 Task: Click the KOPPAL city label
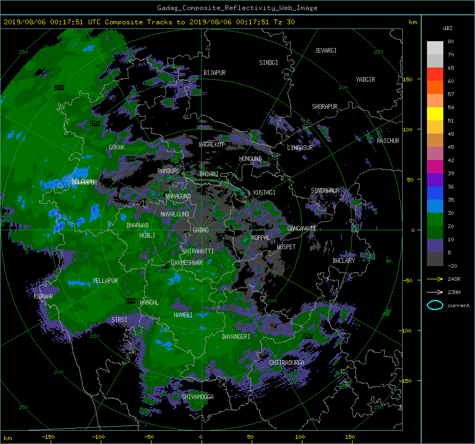click(261, 237)
